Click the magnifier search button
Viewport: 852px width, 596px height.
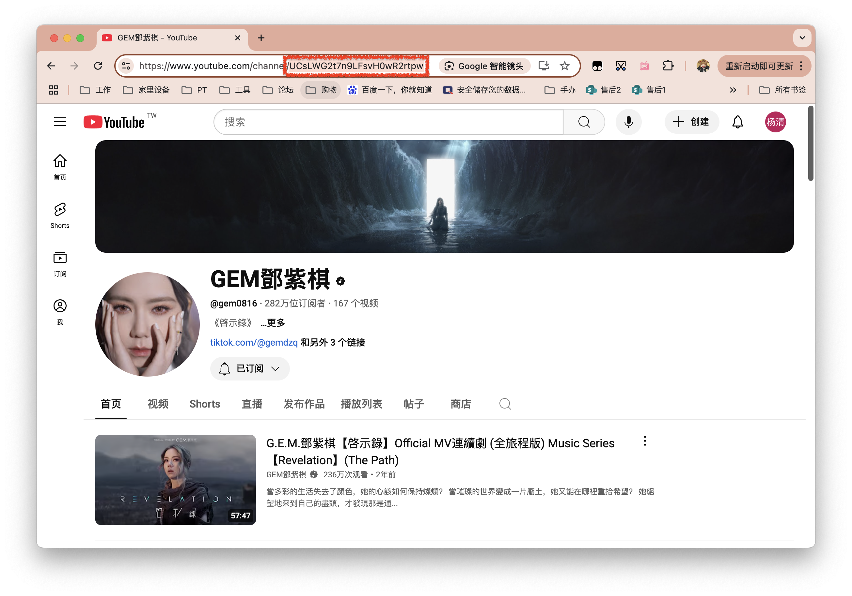click(x=584, y=122)
